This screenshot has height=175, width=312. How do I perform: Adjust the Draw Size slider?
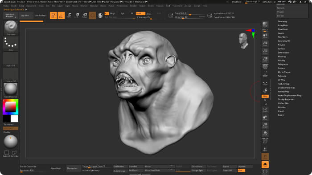tap(190, 17)
